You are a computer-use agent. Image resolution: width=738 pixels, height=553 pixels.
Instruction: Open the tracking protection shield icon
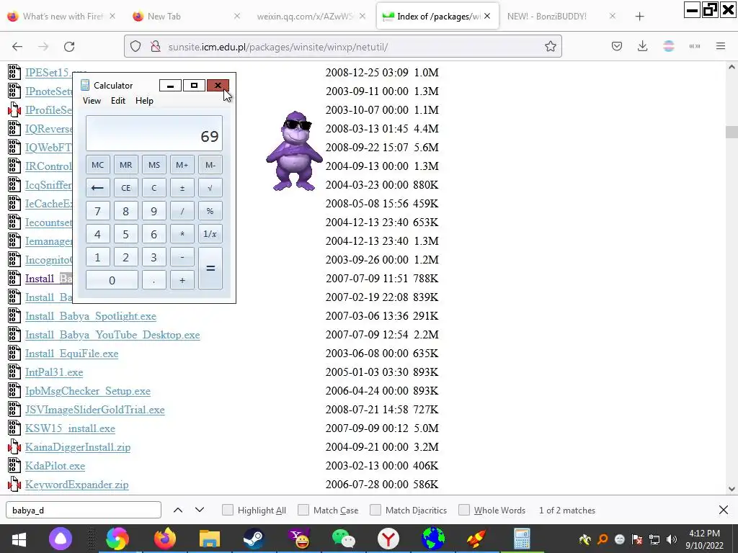click(135, 47)
